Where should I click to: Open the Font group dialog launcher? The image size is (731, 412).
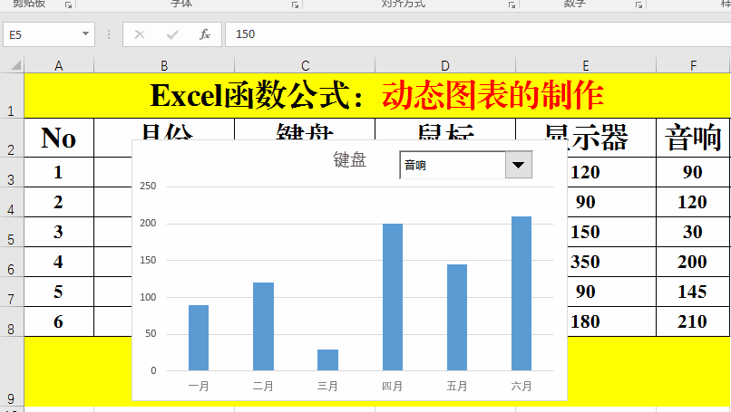pos(295,5)
